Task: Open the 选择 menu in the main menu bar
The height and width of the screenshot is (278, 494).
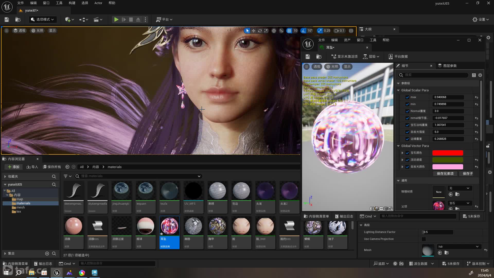Action: click(x=85, y=3)
